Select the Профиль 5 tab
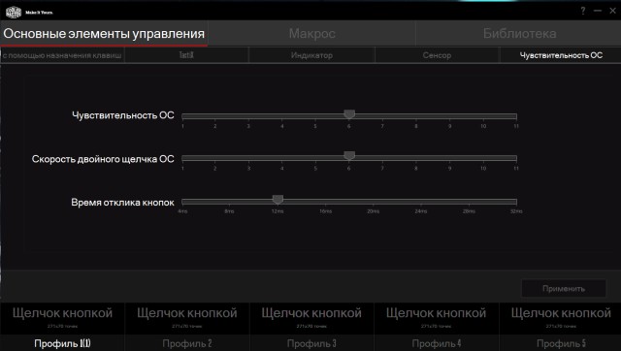The image size is (621, 351). click(x=561, y=343)
